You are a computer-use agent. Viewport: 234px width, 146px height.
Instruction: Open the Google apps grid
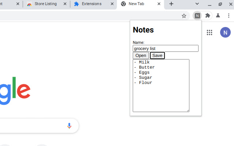(x=210, y=32)
